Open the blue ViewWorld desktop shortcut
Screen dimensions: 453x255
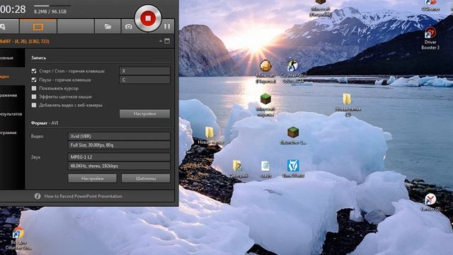pyautogui.click(x=293, y=169)
